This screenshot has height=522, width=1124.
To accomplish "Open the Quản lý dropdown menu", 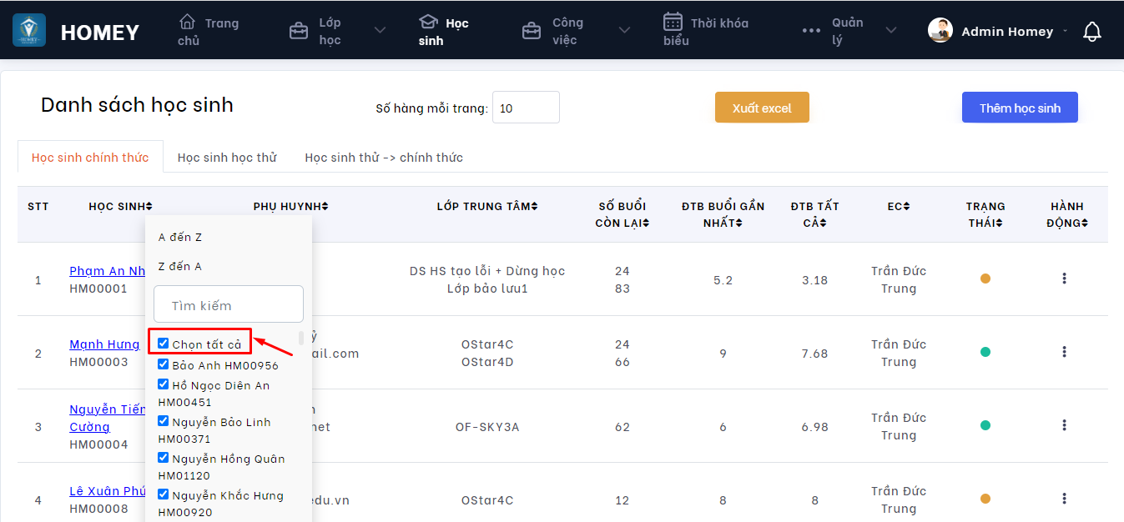I will coord(890,31).
